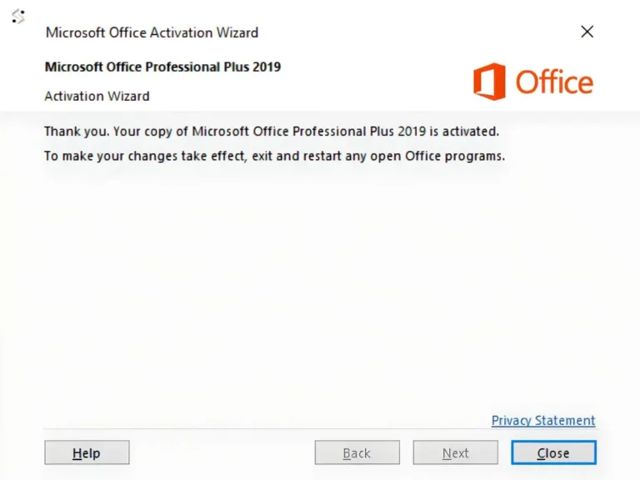Screen dimensions: 640x480
Task: Click the grayed-out Back button
Action: coord(357,452)
